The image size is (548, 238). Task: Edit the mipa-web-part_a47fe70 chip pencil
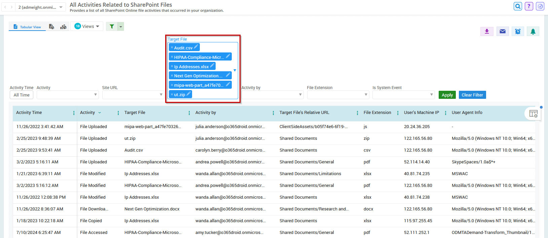click(x=228, y=84)
